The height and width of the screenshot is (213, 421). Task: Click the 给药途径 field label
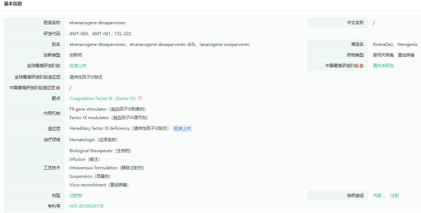(x=355, y=196)
